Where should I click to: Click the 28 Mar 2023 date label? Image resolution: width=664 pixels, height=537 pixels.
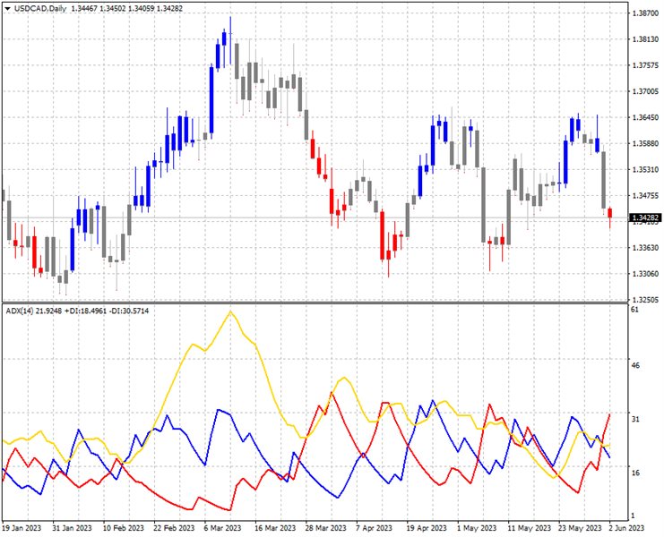(x=326, y=528)
